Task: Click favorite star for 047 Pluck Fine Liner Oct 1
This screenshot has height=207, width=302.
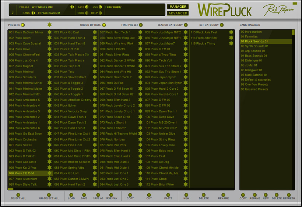Action: point(95,133)
